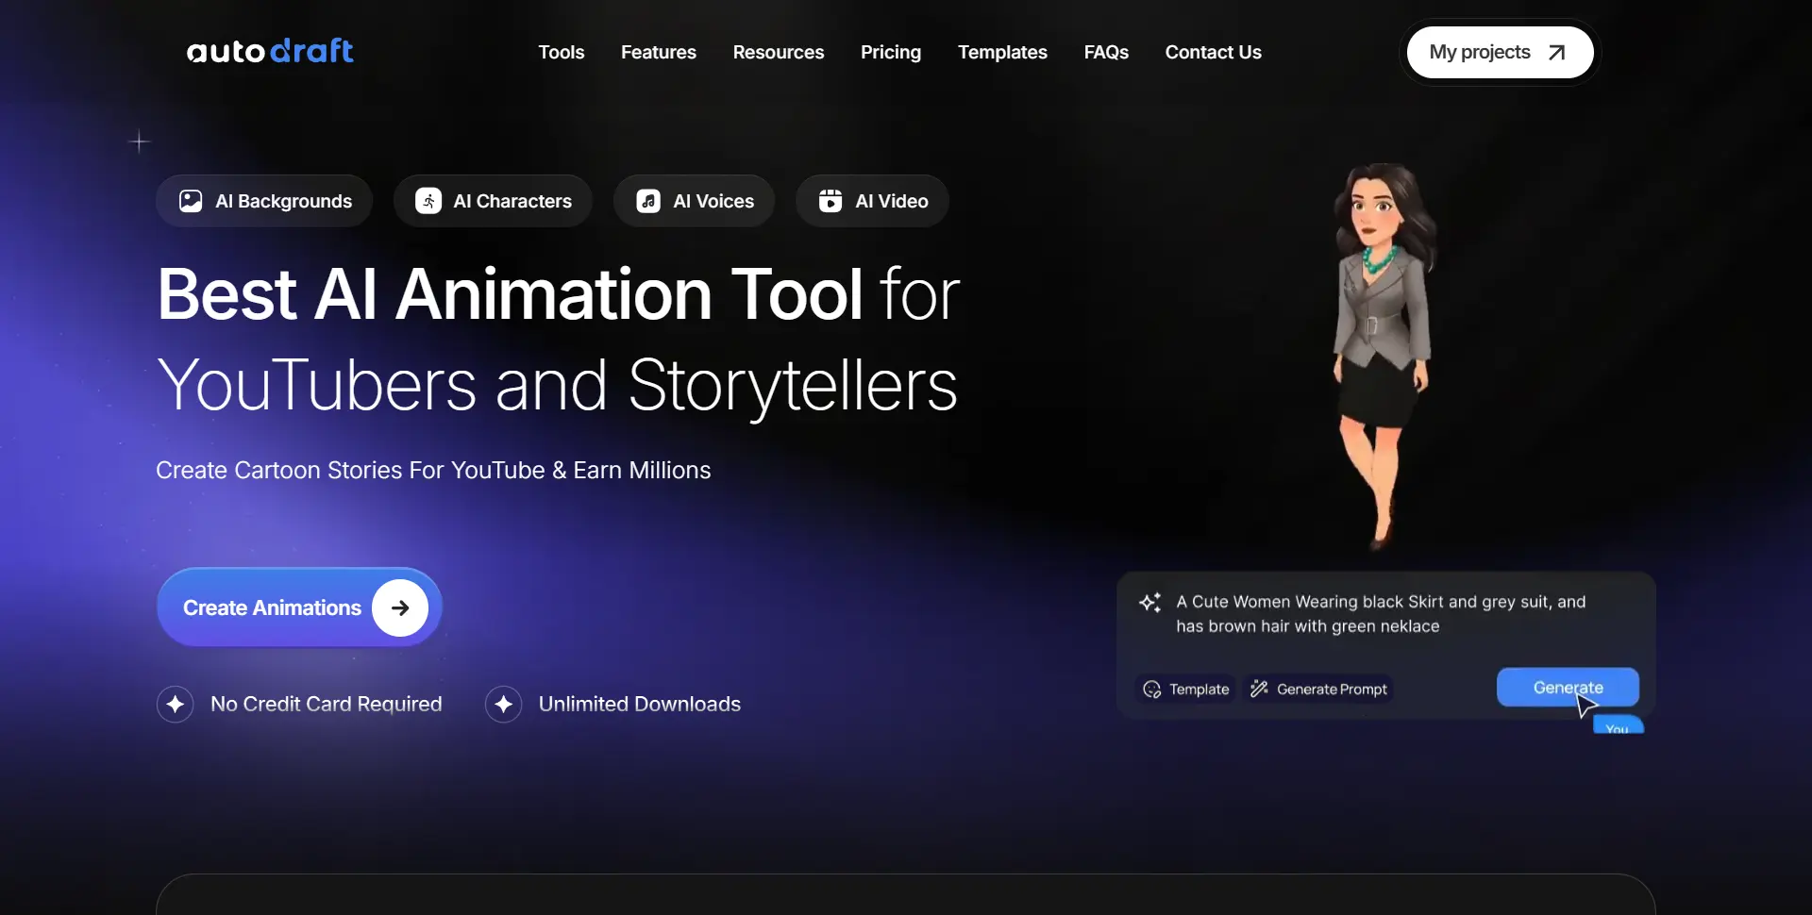1812x915 pixels.
Task: Click the autodraft logo
Action: click(x=270, y=51)
